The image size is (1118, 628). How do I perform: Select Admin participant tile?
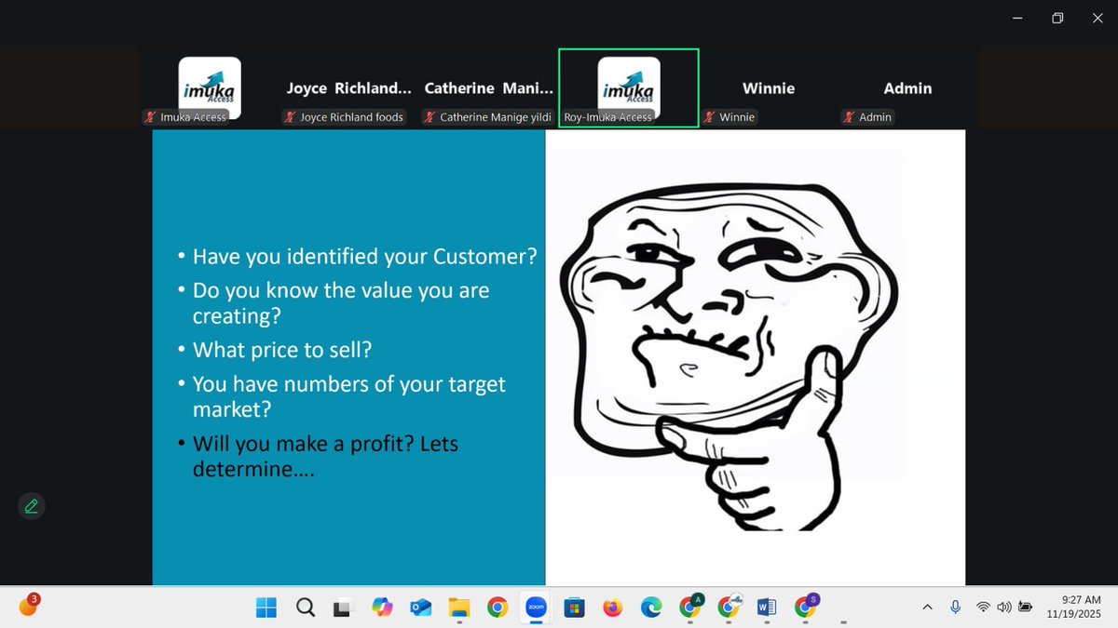(x=908, y=87)
